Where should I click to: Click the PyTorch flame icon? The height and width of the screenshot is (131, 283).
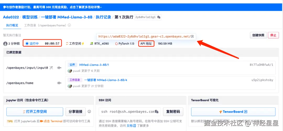coord(116,43)
